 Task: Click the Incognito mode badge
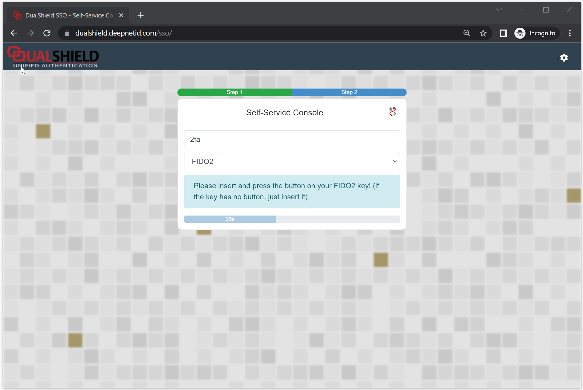click(x=536, y=33)
